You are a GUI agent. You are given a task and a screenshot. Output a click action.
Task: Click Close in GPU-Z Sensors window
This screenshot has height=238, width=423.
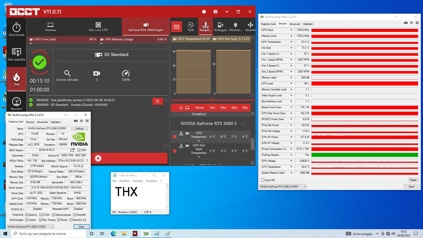tap(411, 186)
